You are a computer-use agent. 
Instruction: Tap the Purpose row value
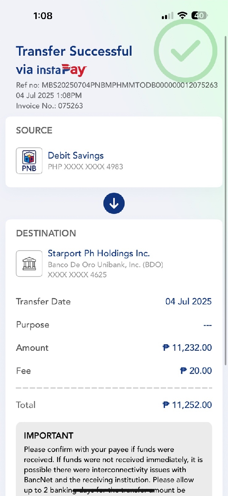click(x=207, y=325)
